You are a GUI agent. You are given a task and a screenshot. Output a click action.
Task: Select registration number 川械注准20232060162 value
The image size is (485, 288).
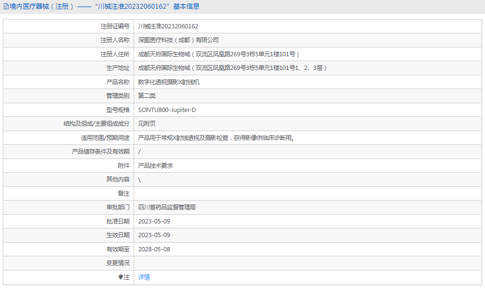168,27
